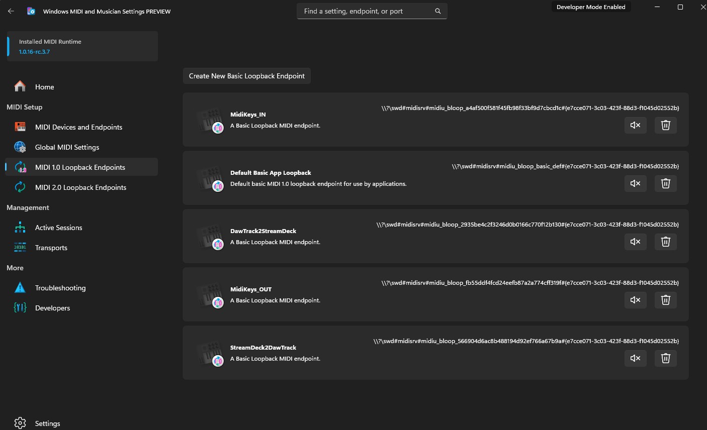Viewport: 707px width, 430px height.
Task: Delete the MidiKeys_IN endpoint
Action: [x=665, y=125]
